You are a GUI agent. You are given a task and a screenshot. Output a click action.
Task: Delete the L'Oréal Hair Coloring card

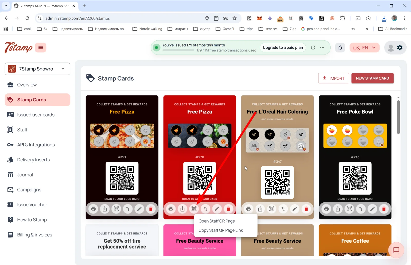click(x=306, y=209)
